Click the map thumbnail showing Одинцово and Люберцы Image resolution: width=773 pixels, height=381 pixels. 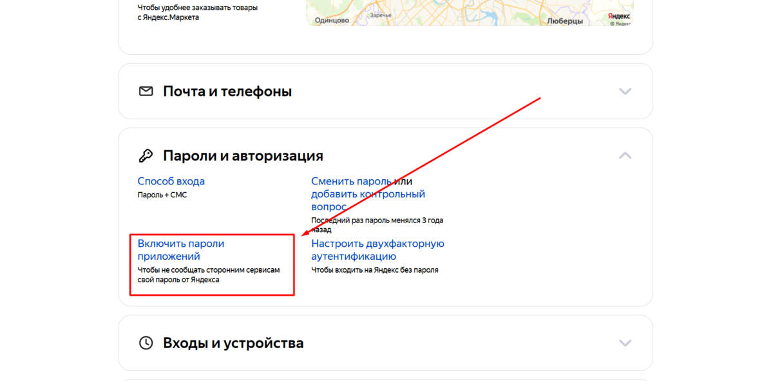[470, 13]
